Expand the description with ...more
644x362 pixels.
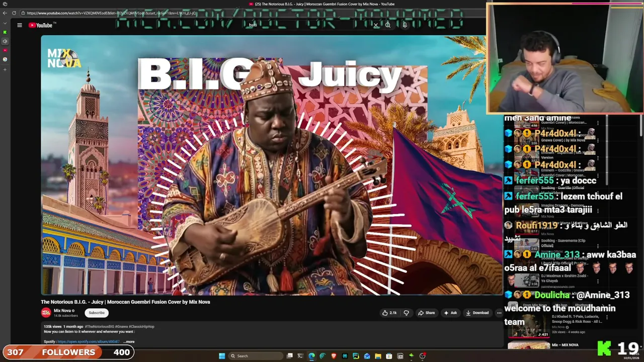[129, 342]
